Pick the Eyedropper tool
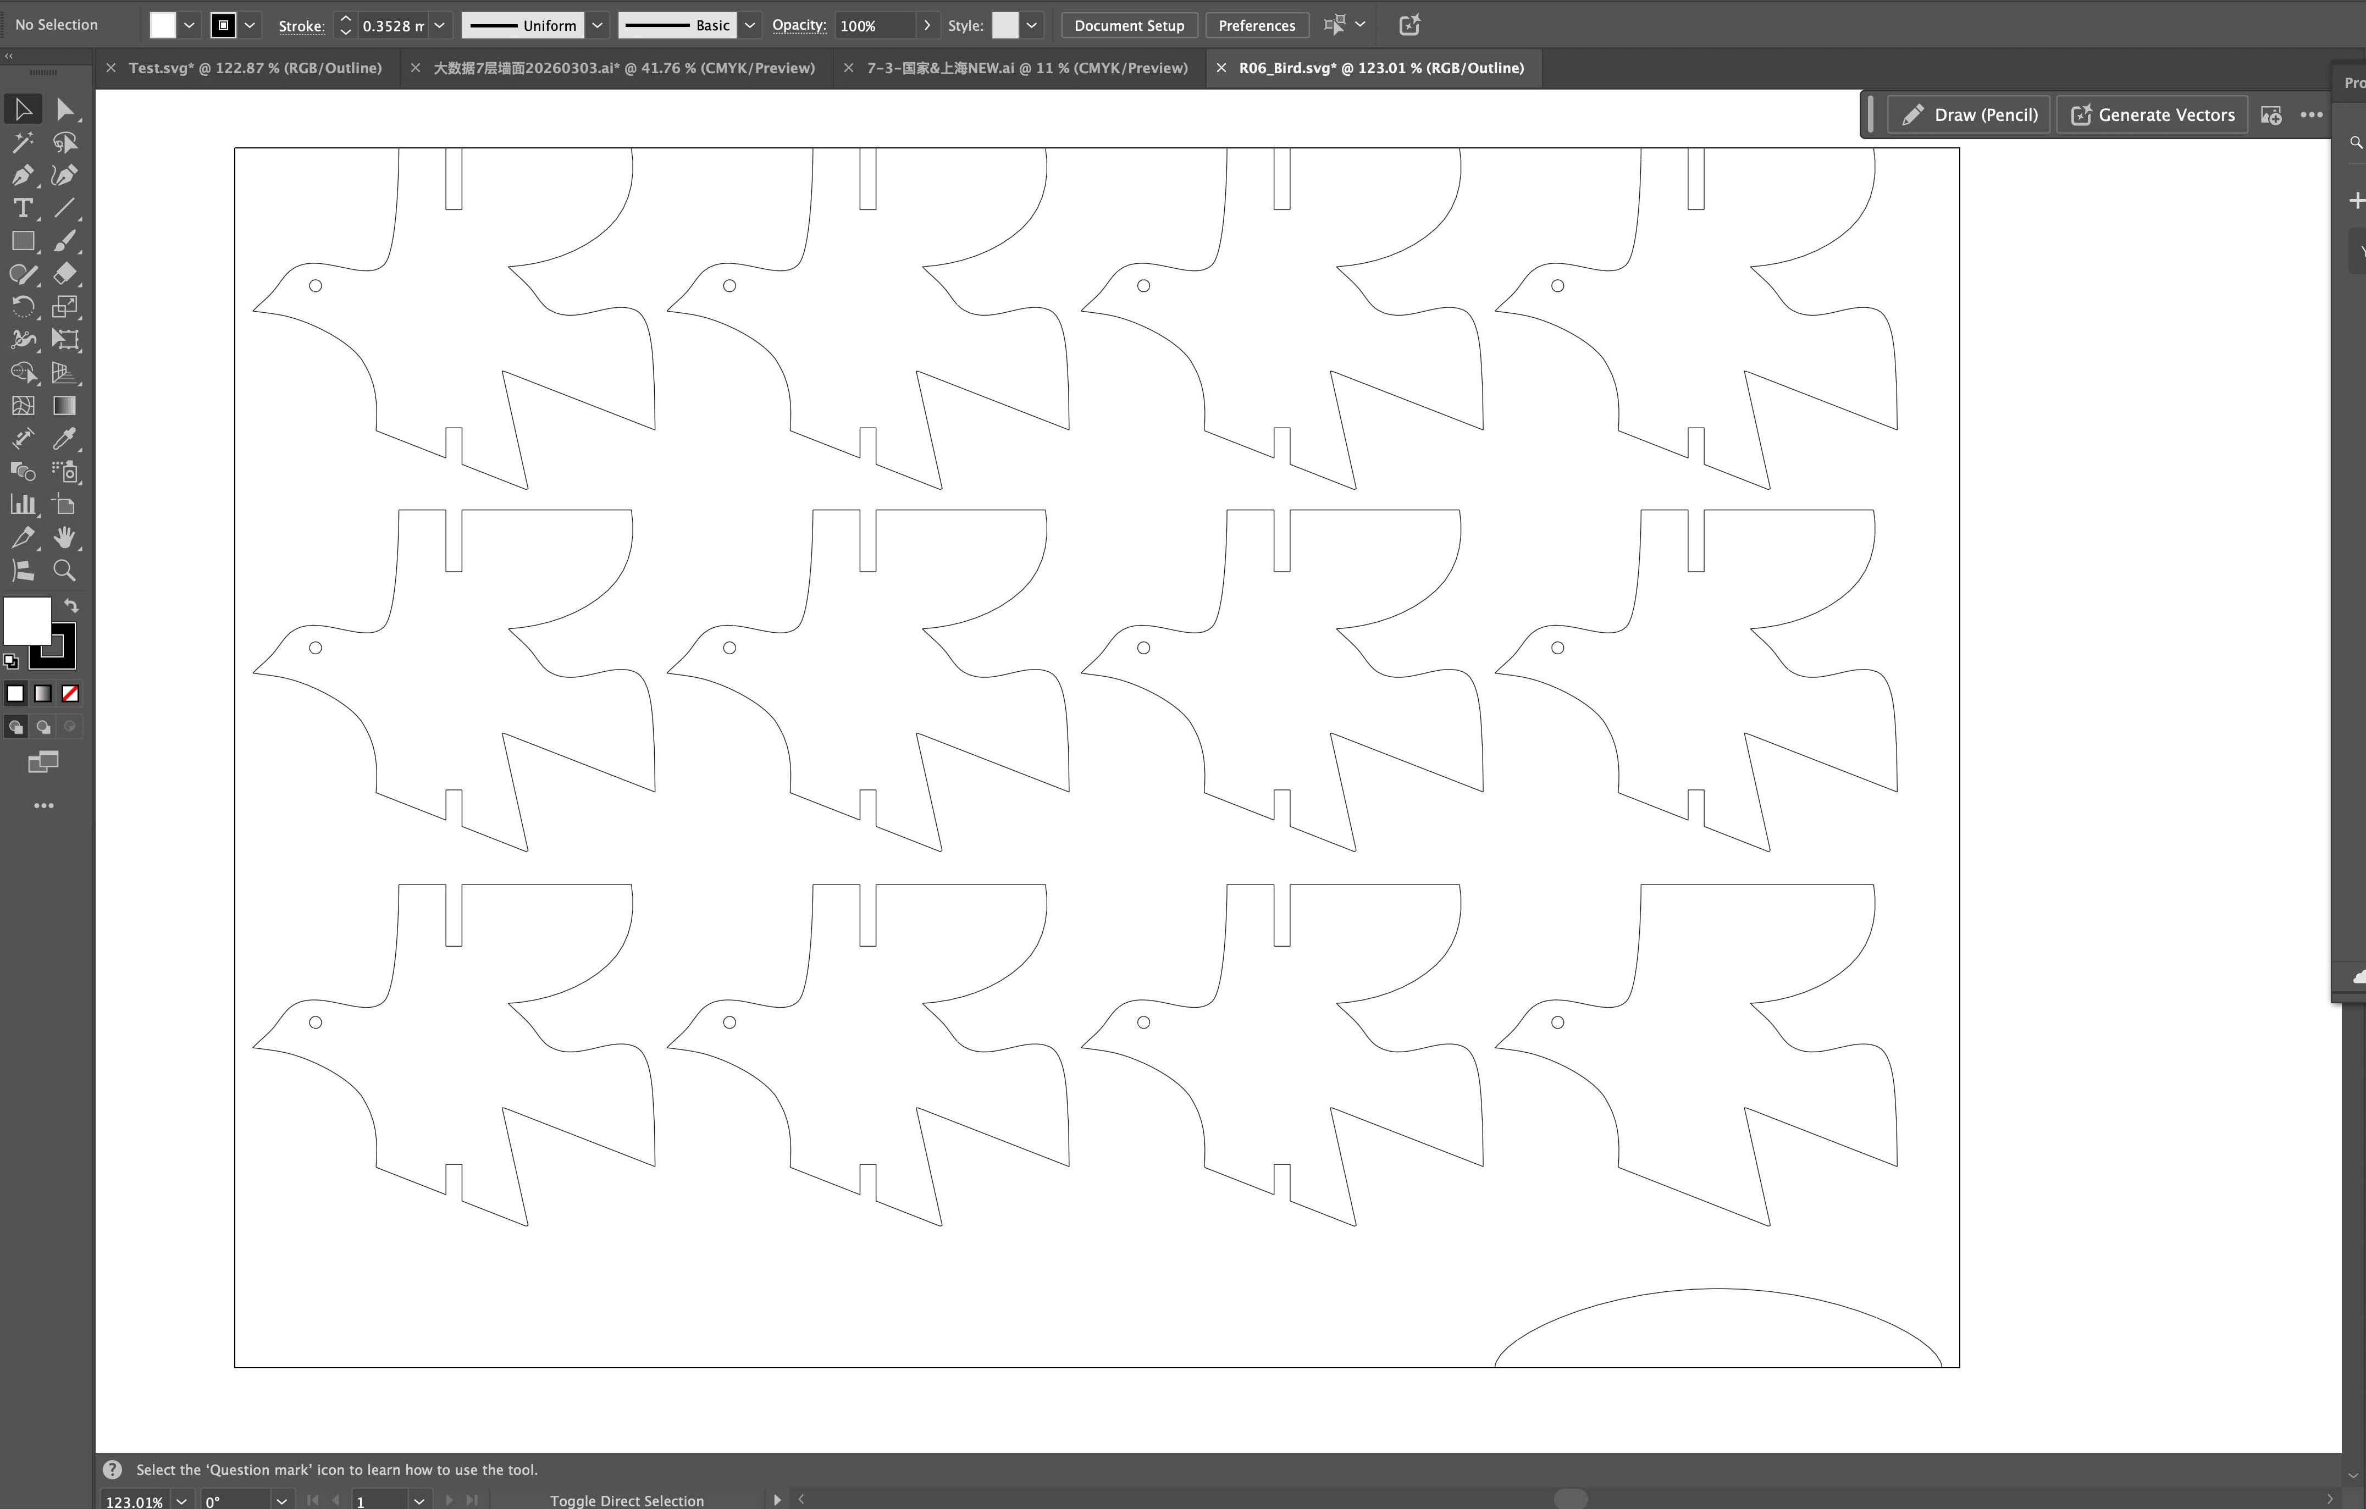2366x1509 pixels. pyautogui.click(x=65, y=439)
